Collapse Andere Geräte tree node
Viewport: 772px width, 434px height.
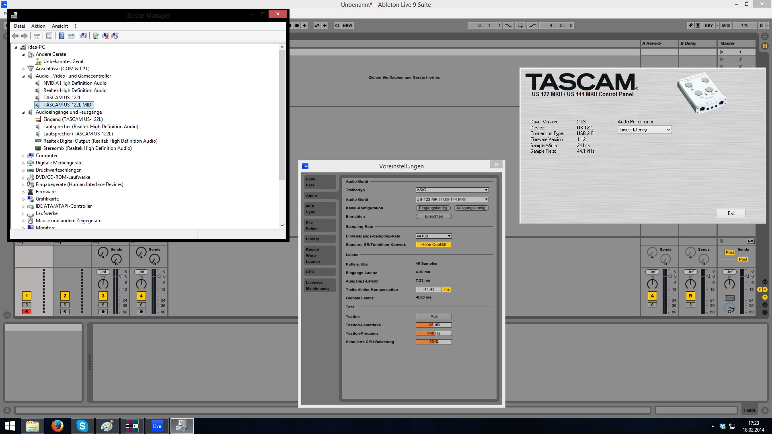(23, 55)
